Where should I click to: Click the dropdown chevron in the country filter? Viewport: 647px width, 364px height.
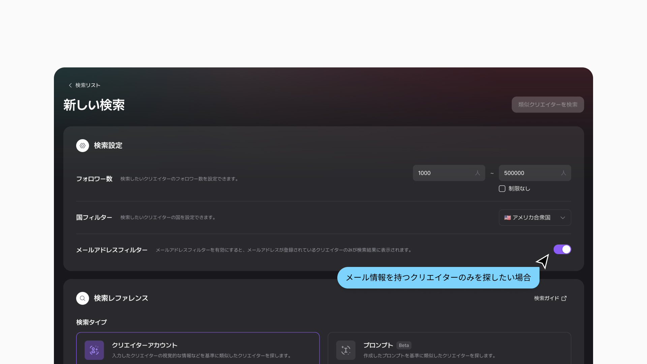coord(563,218)
